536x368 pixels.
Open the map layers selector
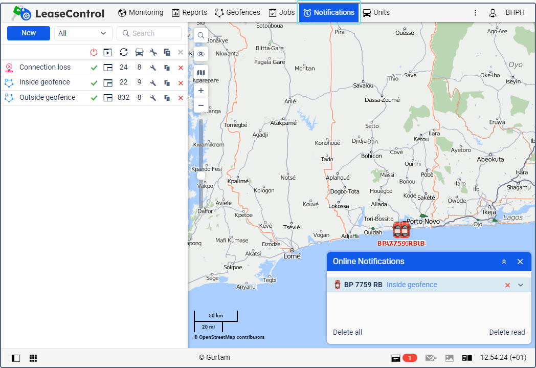point(201,73)
